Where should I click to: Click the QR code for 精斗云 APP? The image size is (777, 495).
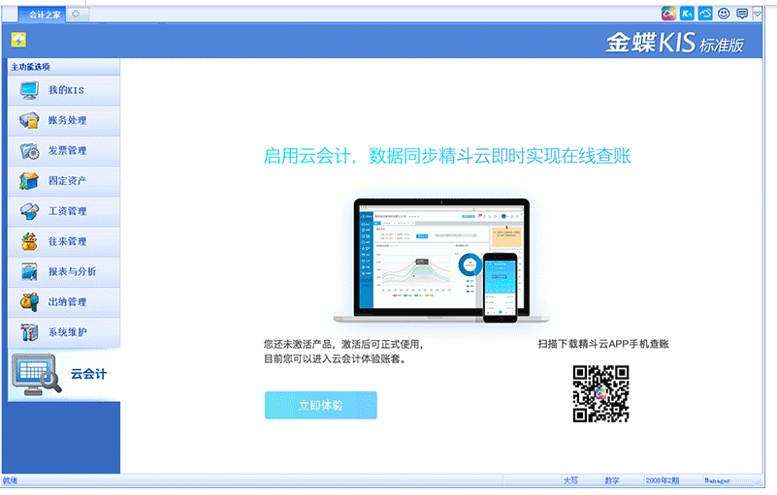pyautogui.click(x=600, y=393)
